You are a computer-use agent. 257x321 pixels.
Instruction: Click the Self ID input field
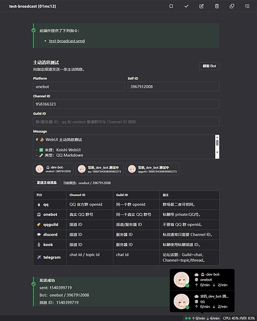click(x=173, y=87)
